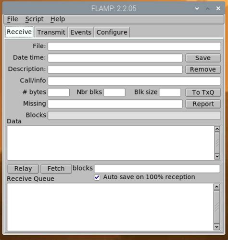Screen dimensions: 228x240
Task: Focus the File input field
Action: pos(134,46)
